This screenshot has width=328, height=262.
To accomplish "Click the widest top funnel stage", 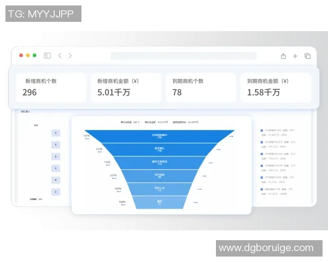I will (160, 136).
